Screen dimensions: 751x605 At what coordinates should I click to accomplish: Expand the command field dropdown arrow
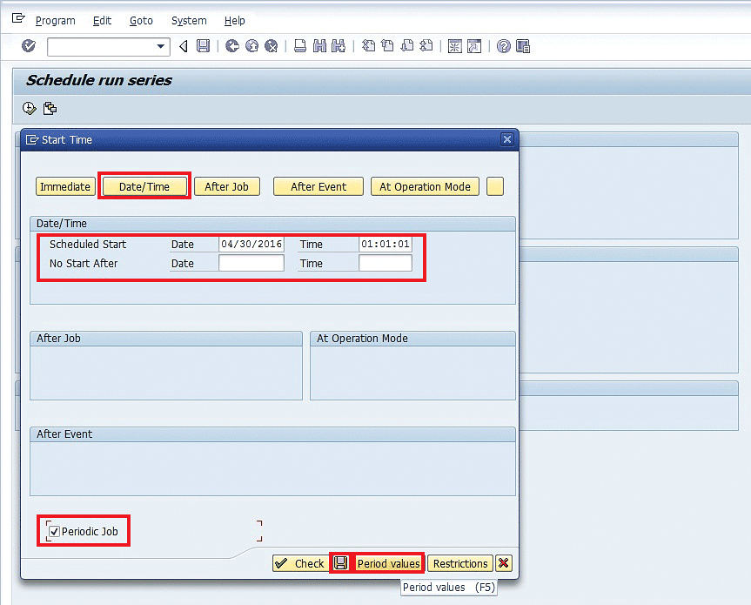click(161, 46)
